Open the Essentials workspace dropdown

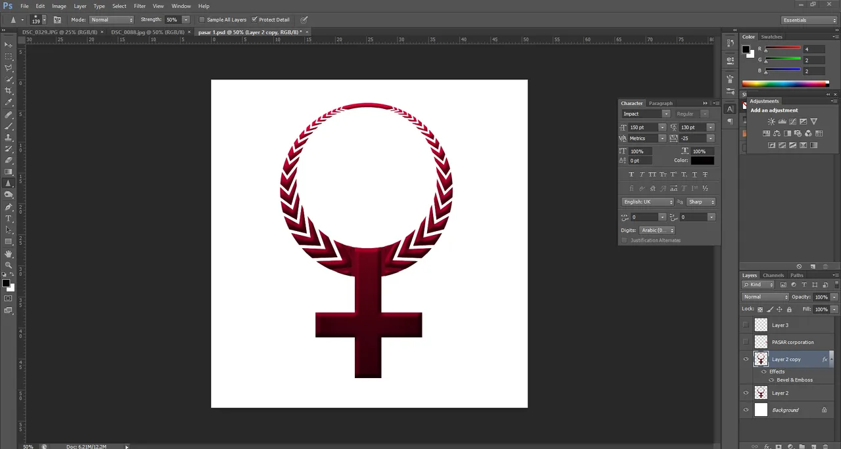point(809,20)
